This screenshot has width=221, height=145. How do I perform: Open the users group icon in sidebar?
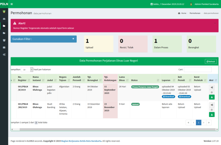[4, 40]
